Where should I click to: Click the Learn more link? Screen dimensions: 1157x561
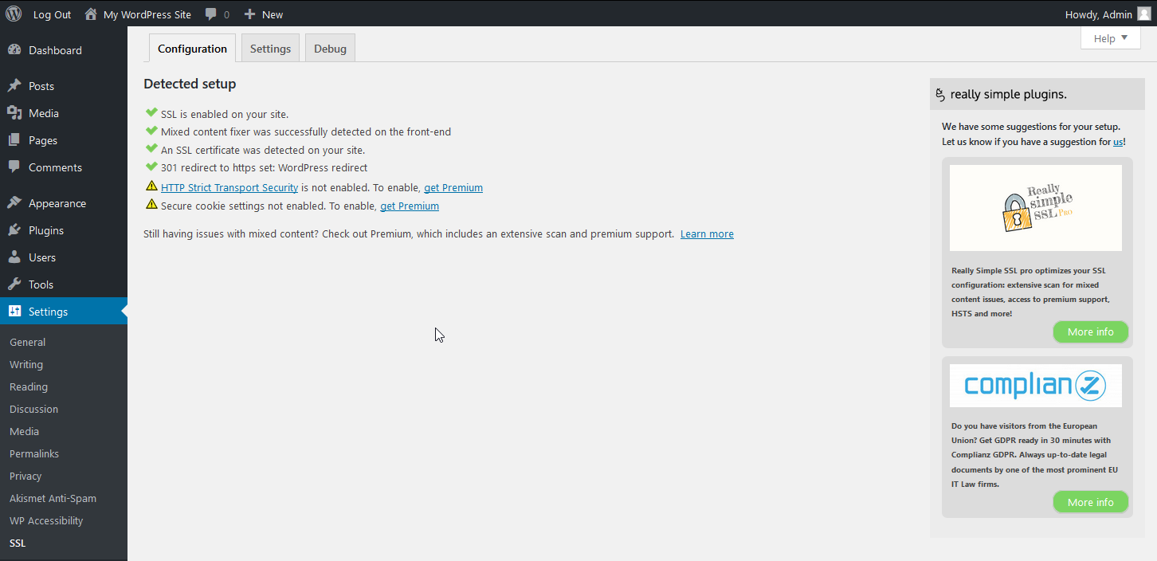point(707,234)
